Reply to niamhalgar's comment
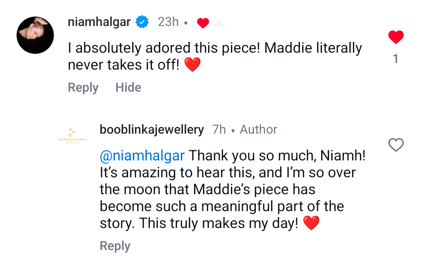The image size is (425, 272). pos(83,87)
